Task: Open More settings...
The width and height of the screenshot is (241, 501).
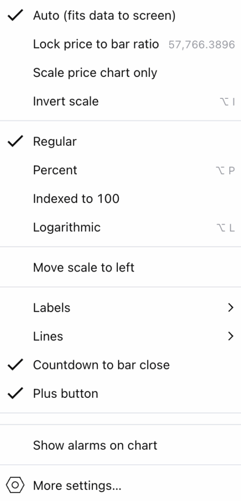Action: coord(120,486)
